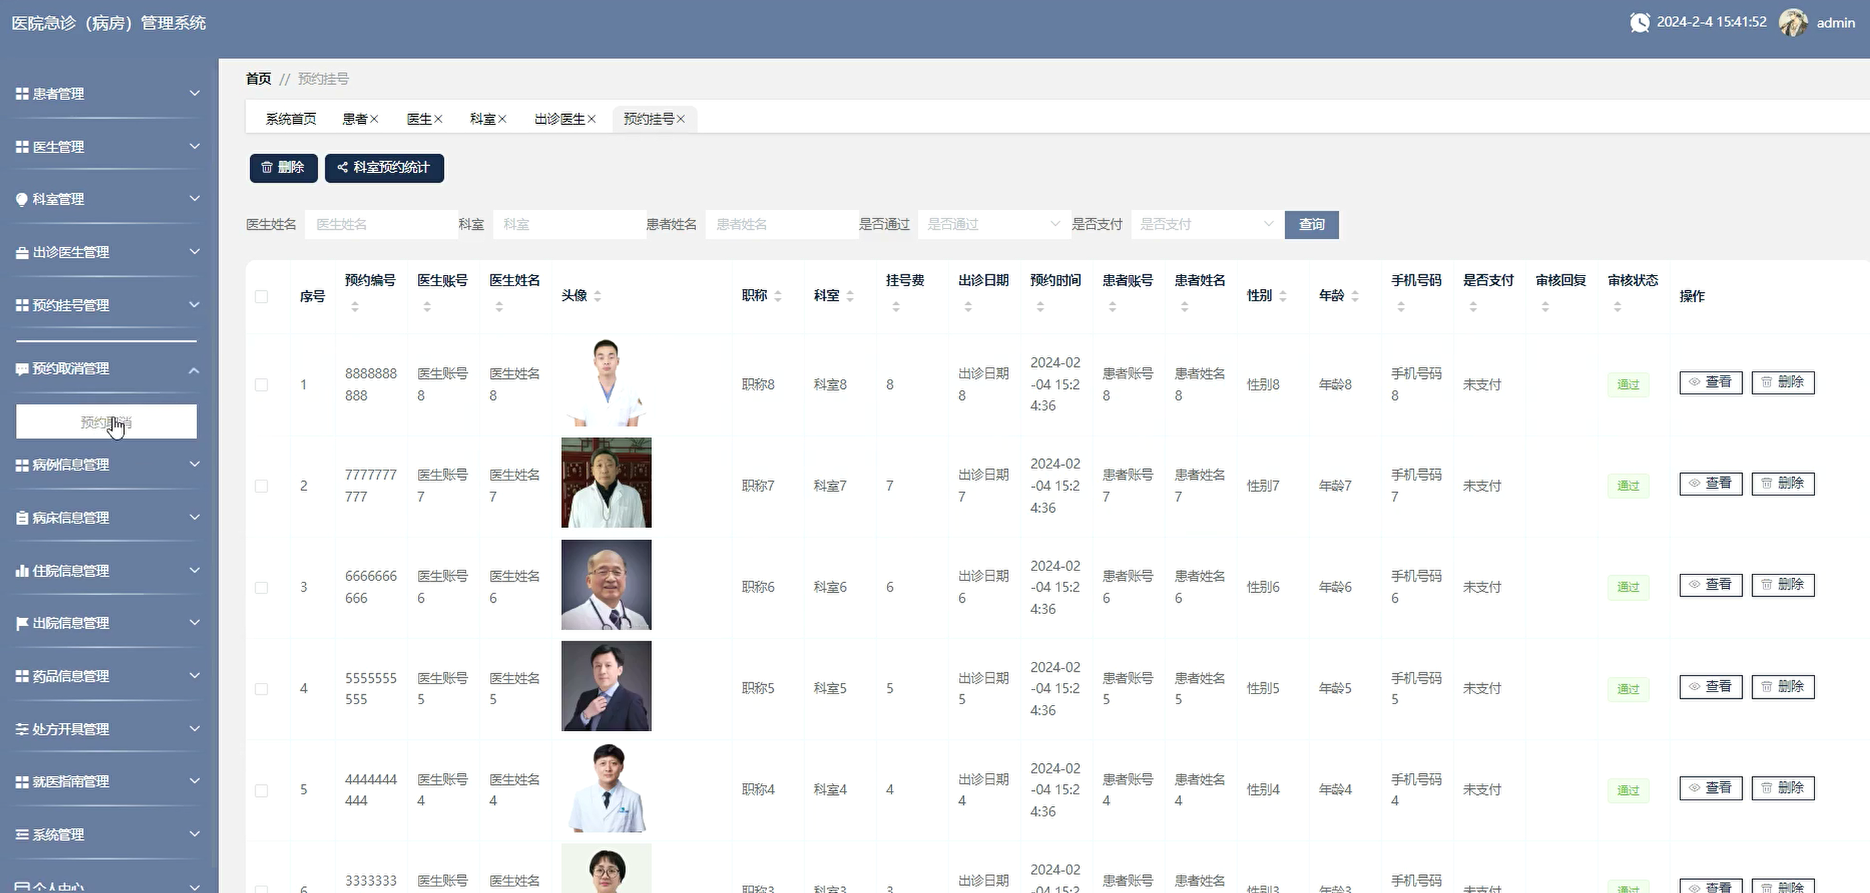Open doctor photo thumbnail in row 3

[606, 584]
